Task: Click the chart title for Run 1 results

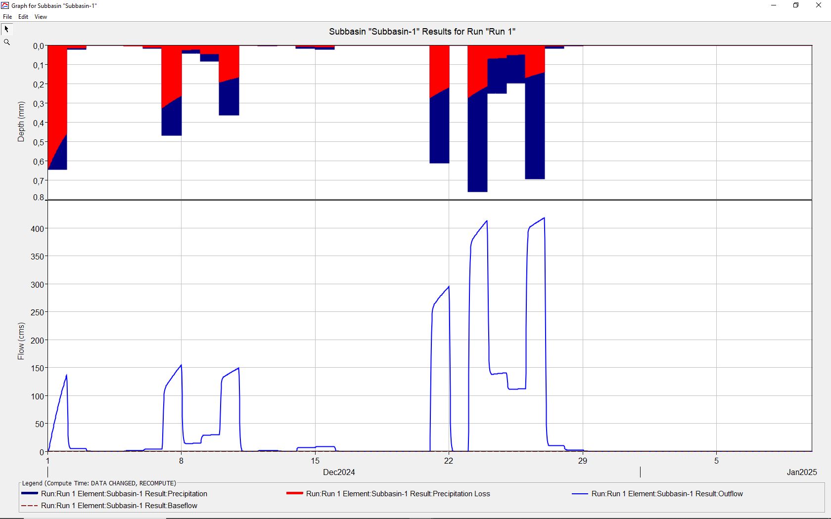Action: coord(422,32)
